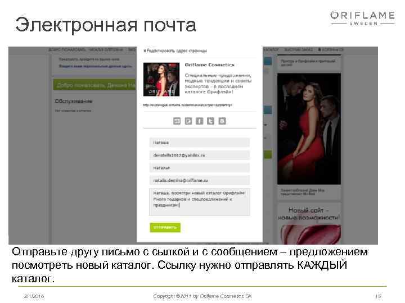This screenshot has height=303, width=405.
Task: Click the catalog URL link under the thumbnail
Action: point(188,105)
